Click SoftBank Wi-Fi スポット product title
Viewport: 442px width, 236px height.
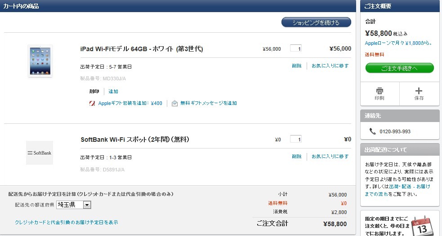135,139
